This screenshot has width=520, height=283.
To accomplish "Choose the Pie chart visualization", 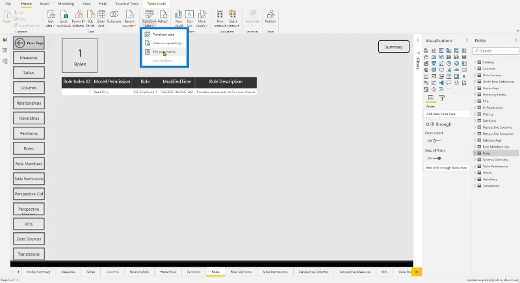I will [x=448, y=63].
